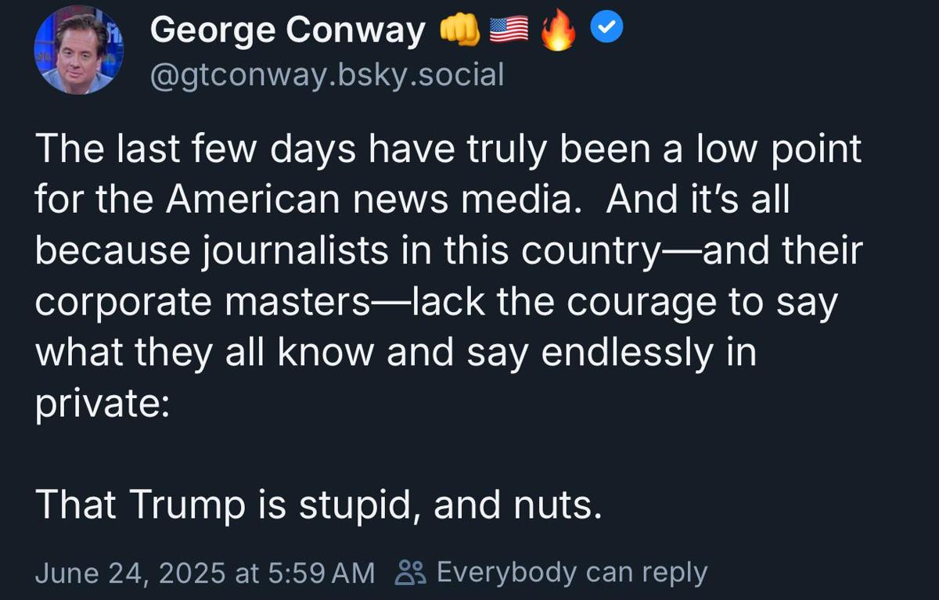Click the @gtconway.bsky.social handle
The width and height of the screenshot is (939, 600).
[x=326, y=74]
